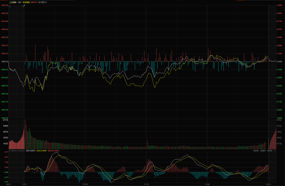Image resolution: width=285 pixels, height=186 pixels.
Task: Click the -1.47 MACD axis bottom value
Action: click(6, 182)
